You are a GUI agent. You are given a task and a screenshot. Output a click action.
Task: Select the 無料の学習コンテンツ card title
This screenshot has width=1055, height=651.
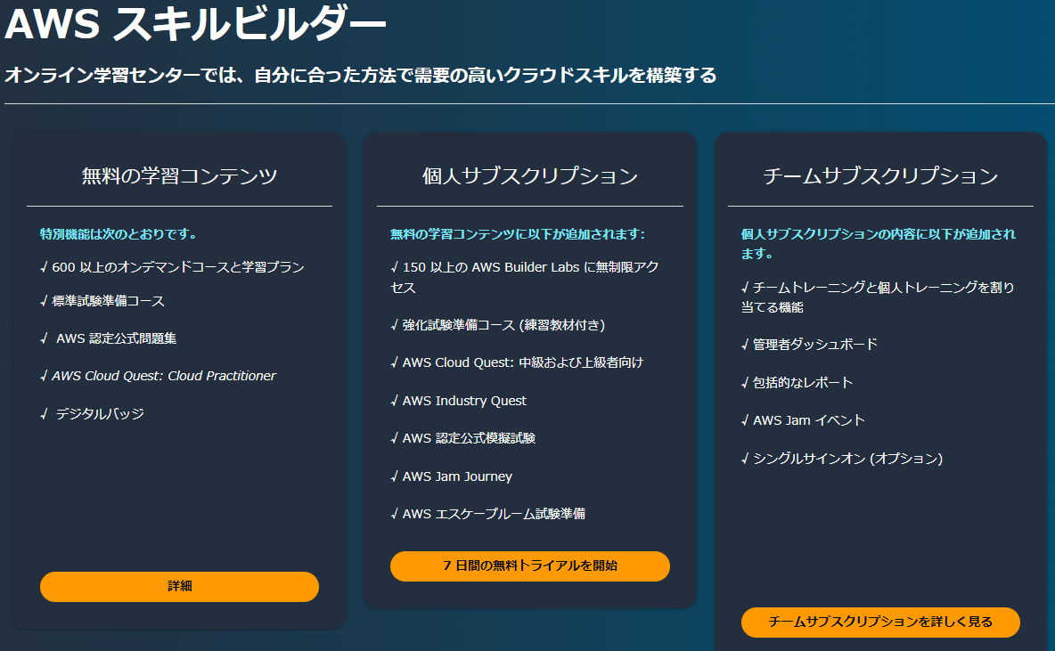178,176
